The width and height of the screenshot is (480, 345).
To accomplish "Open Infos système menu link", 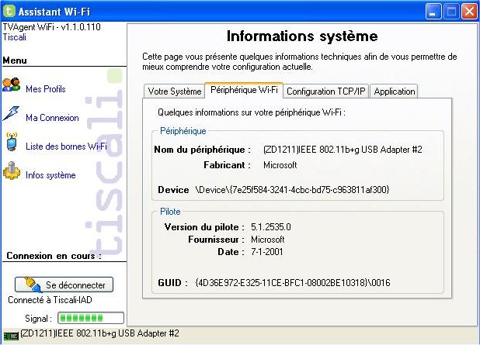I will (x=50, y=175).
